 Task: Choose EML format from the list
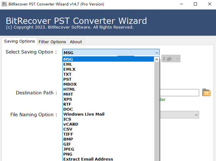point(108,64)
